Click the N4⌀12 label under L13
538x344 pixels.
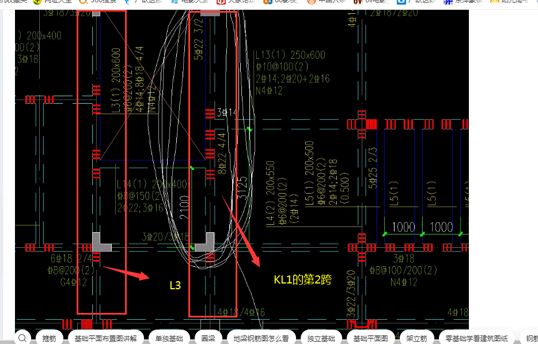click(x=269, y=90)
